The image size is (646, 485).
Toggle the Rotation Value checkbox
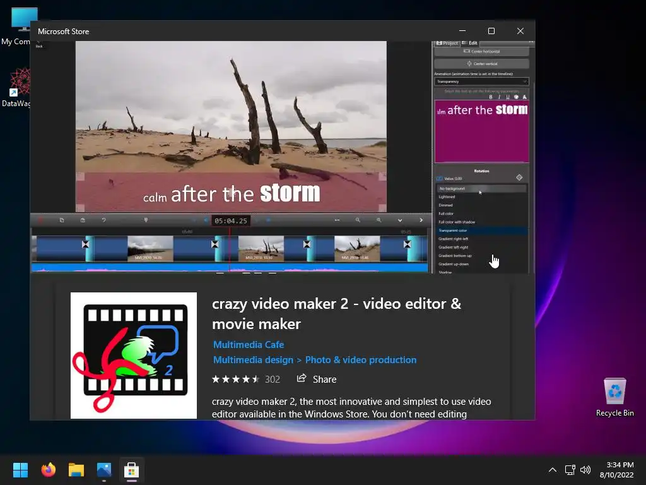pyautogui.click(x=439, y=179)
